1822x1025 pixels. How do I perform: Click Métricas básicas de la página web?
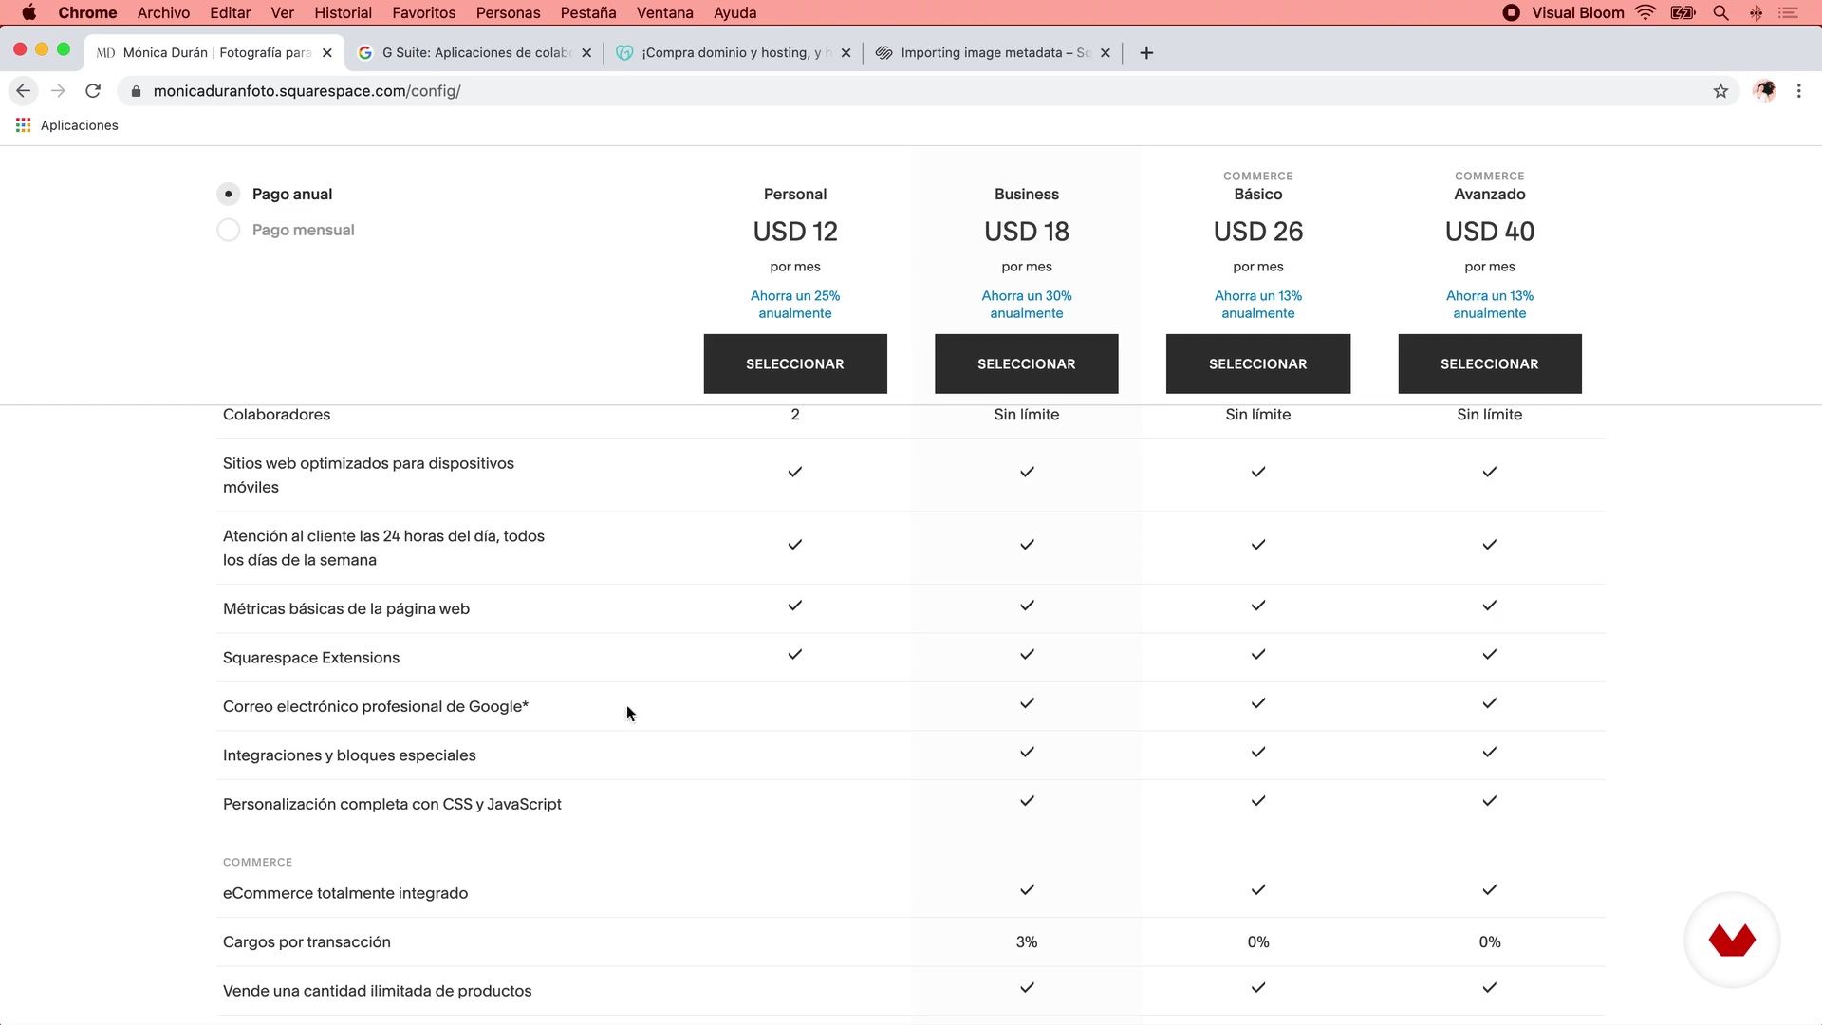(346, 608)
